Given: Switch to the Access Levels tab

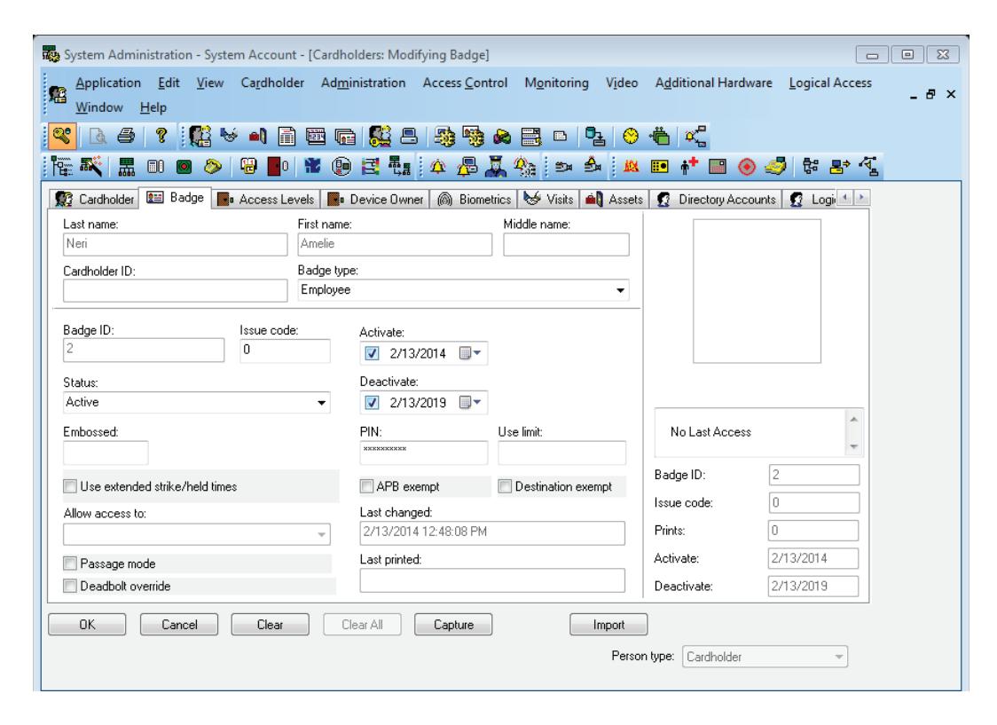Looking at the screenshot, I should tap(266, 199).
